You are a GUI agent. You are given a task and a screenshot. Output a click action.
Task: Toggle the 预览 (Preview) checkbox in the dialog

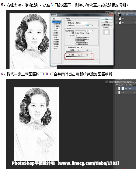click(x=104, y=27)
